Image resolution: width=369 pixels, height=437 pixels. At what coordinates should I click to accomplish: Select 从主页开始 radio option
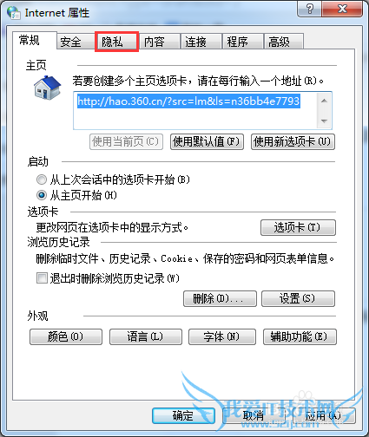coord(42,195)
